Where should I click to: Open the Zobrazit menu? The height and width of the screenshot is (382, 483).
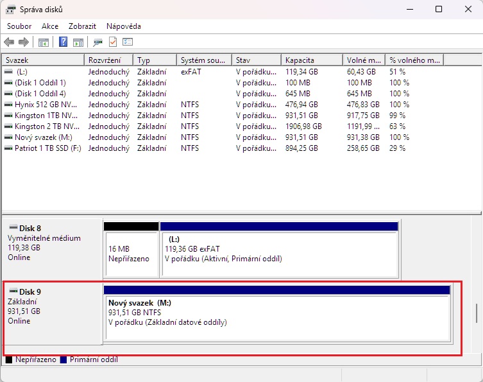[82, 26]
